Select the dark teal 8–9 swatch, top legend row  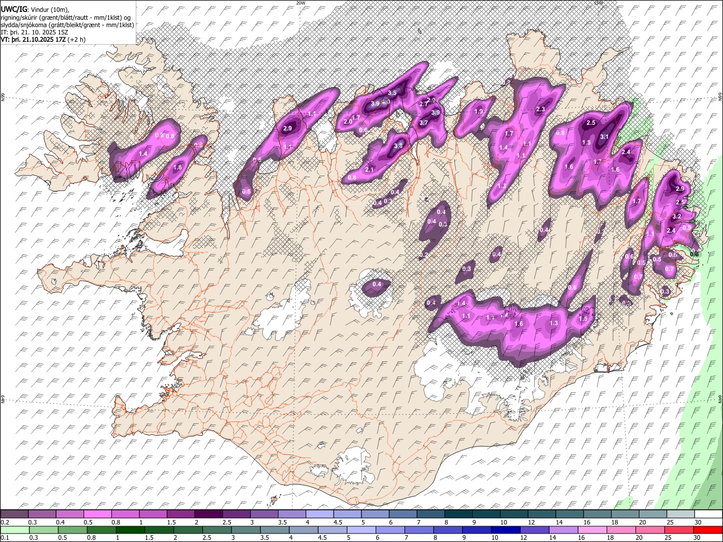click(x=458, y=514)
